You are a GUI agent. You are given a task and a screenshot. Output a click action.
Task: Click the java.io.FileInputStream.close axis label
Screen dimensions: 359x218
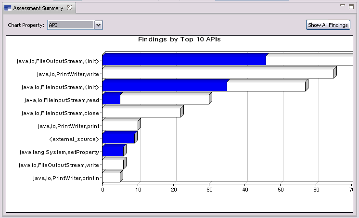pyautogui.click(x=61, y=113)
